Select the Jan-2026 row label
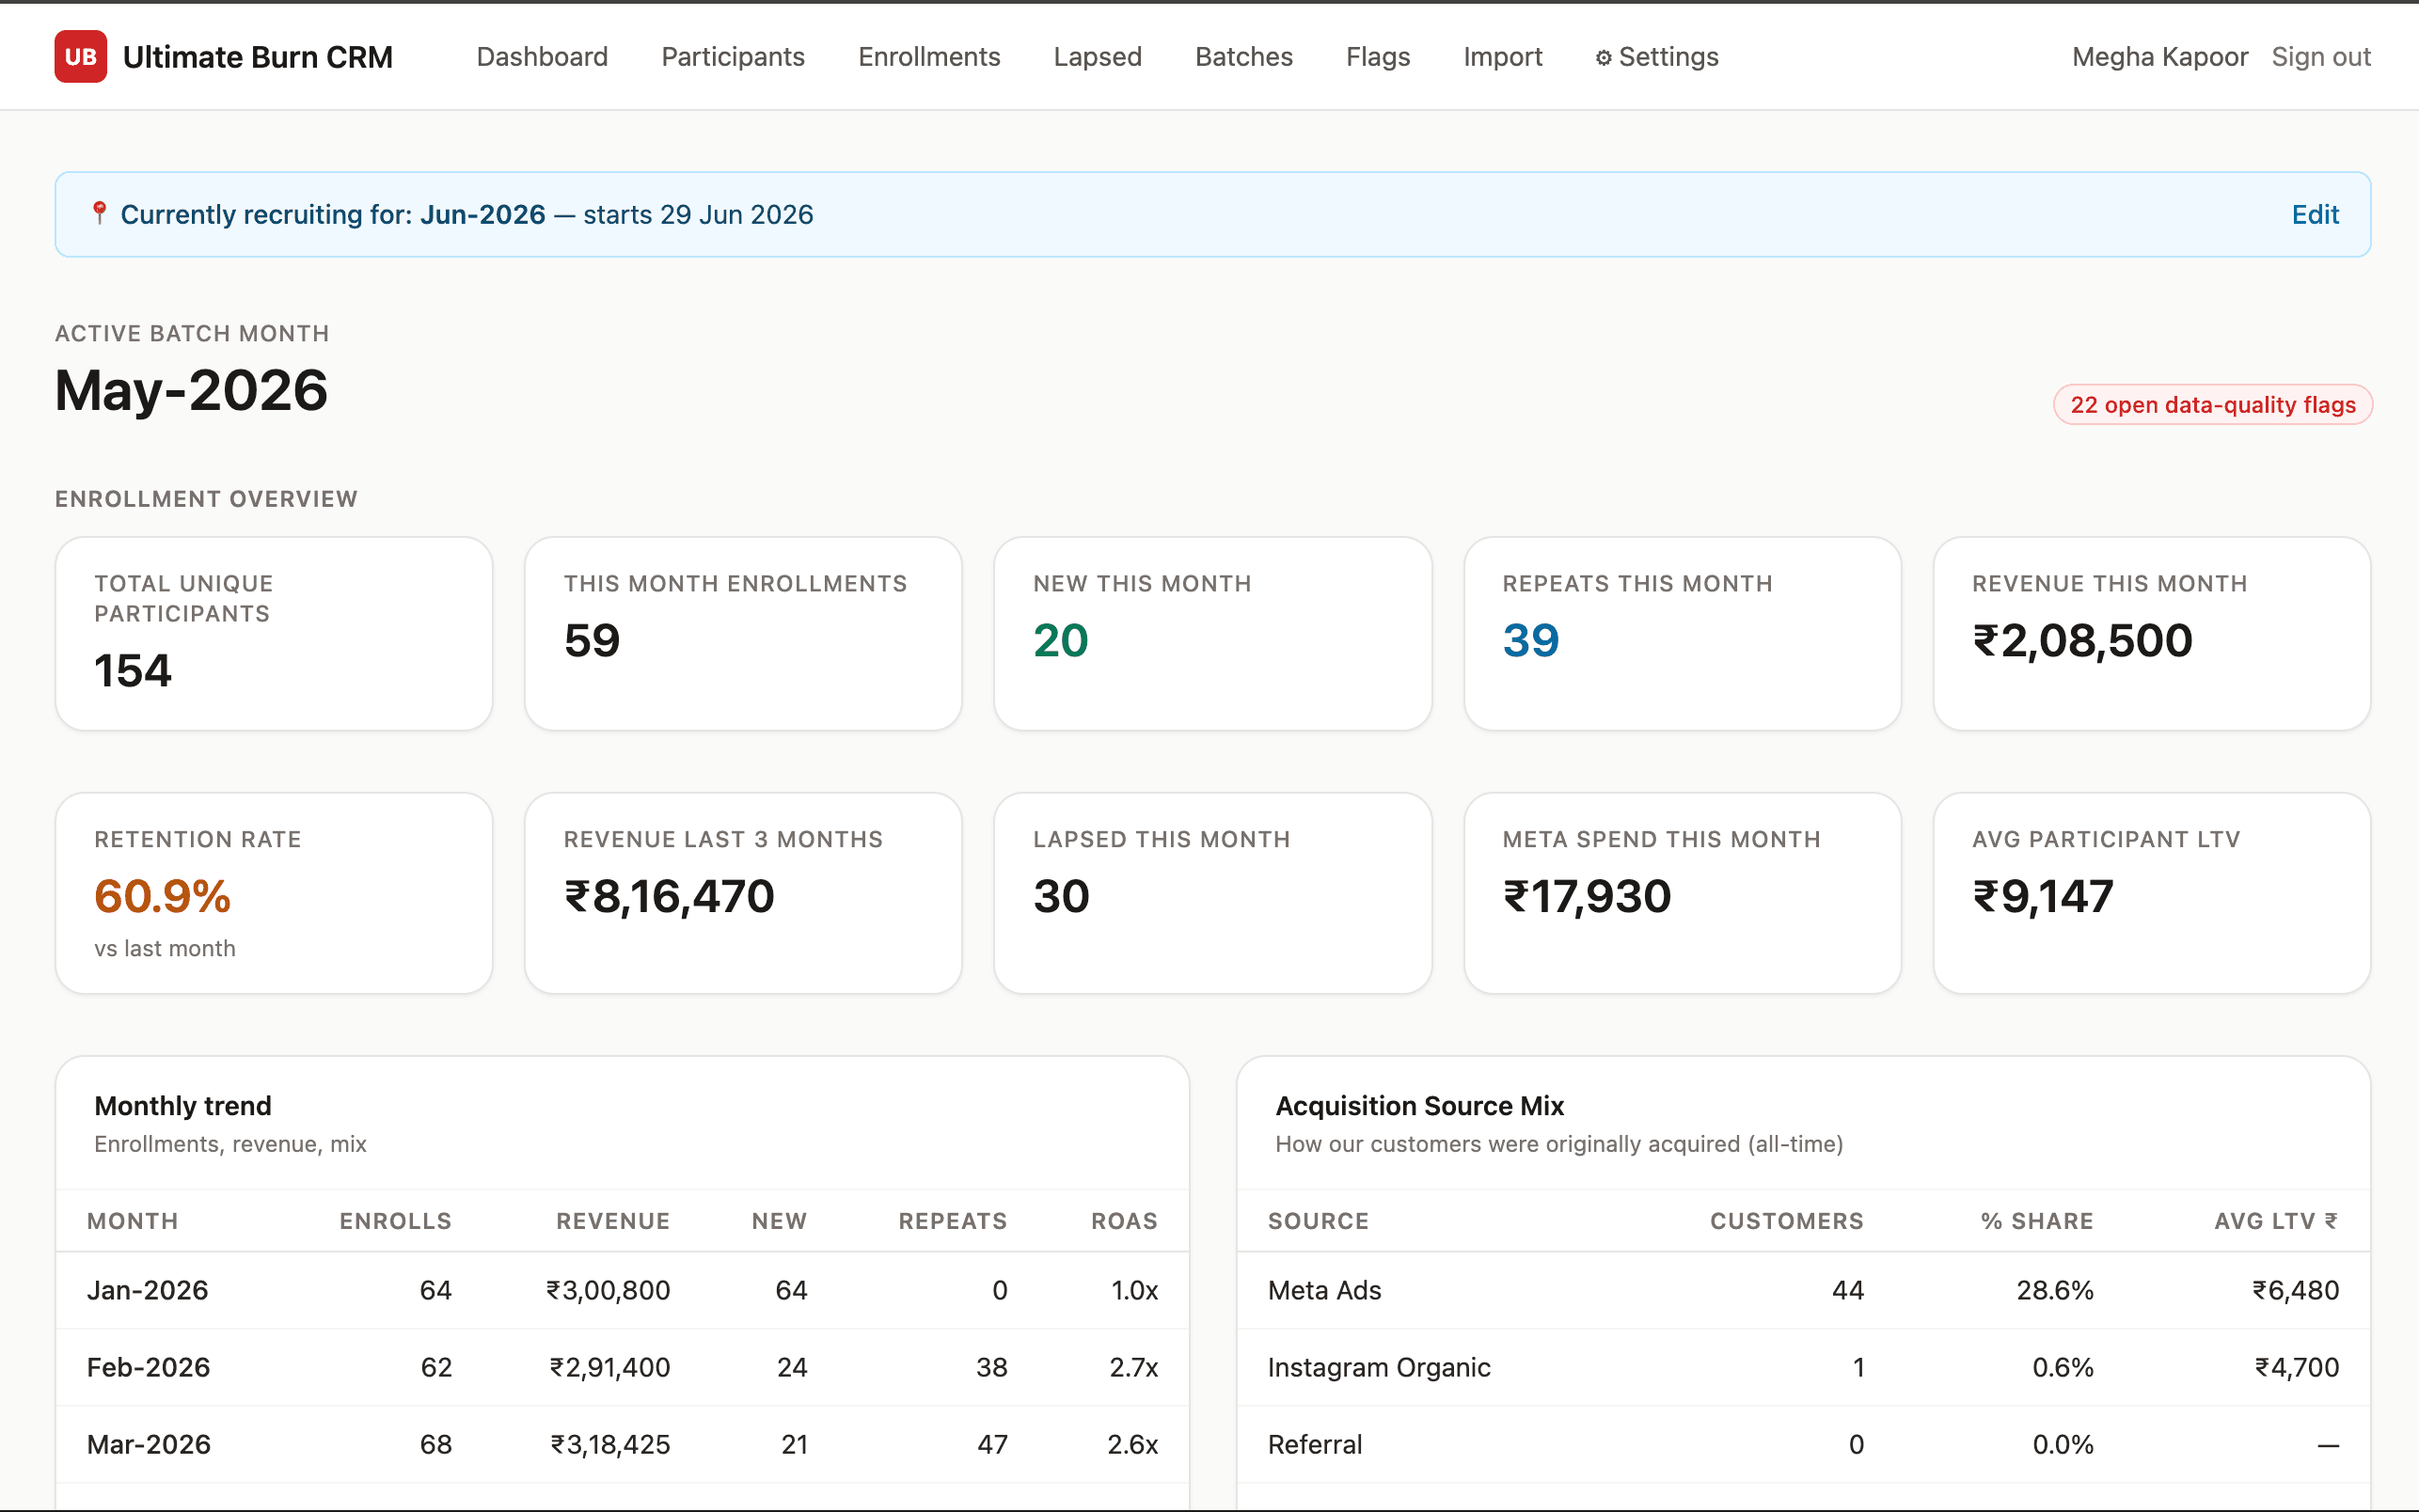This screenshot has height=1512, width=2419. (x=148, y=1290)
